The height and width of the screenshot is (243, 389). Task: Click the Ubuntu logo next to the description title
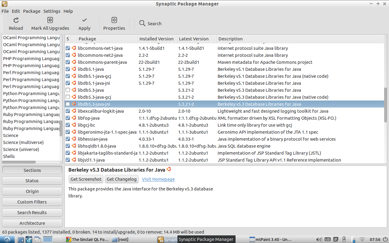click(169, 169)
